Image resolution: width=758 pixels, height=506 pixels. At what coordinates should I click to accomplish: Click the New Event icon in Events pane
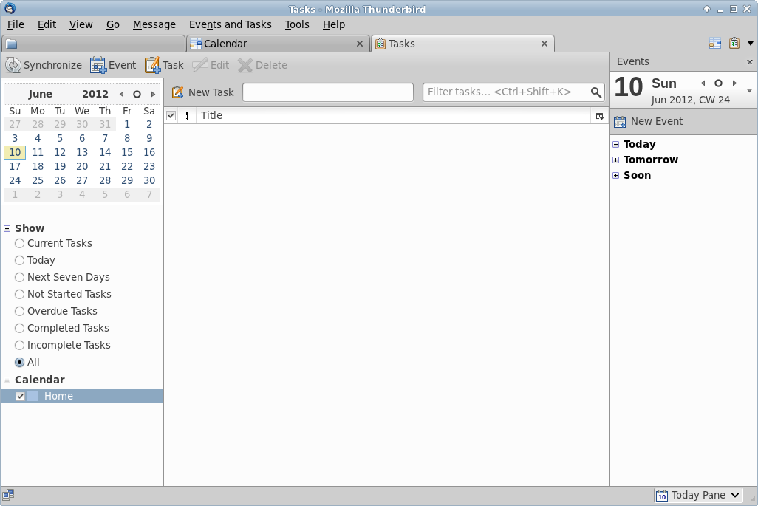(620, 121)
